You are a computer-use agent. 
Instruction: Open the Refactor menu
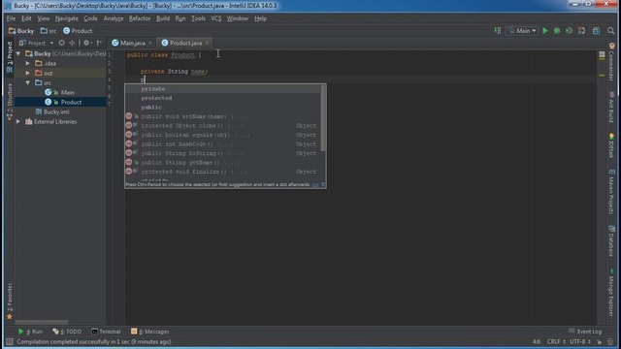point(140,18)
